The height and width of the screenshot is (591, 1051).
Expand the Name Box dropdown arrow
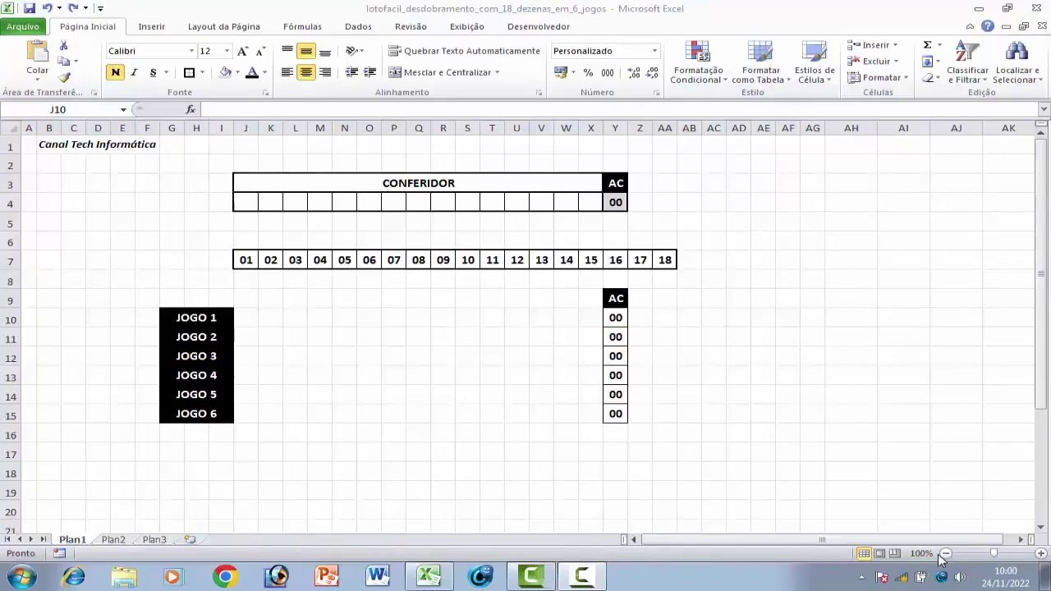(x=123, y=109)
